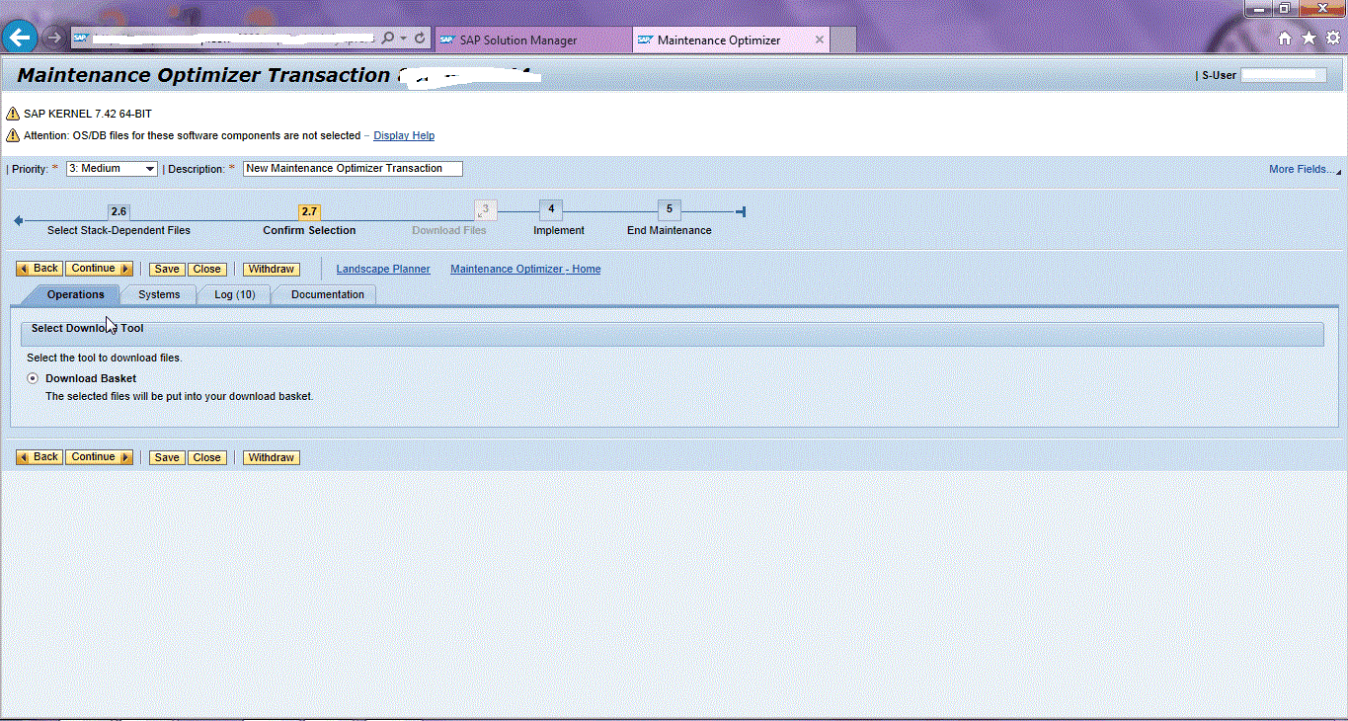
Task: Open the Display Help link
Action: (403, 135)
